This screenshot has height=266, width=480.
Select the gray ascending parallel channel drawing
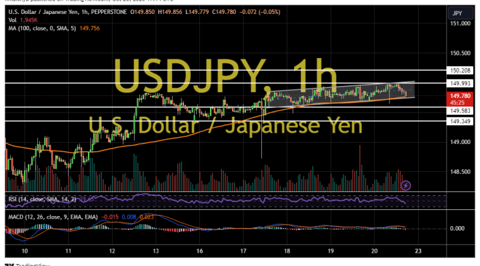point(341,94)
